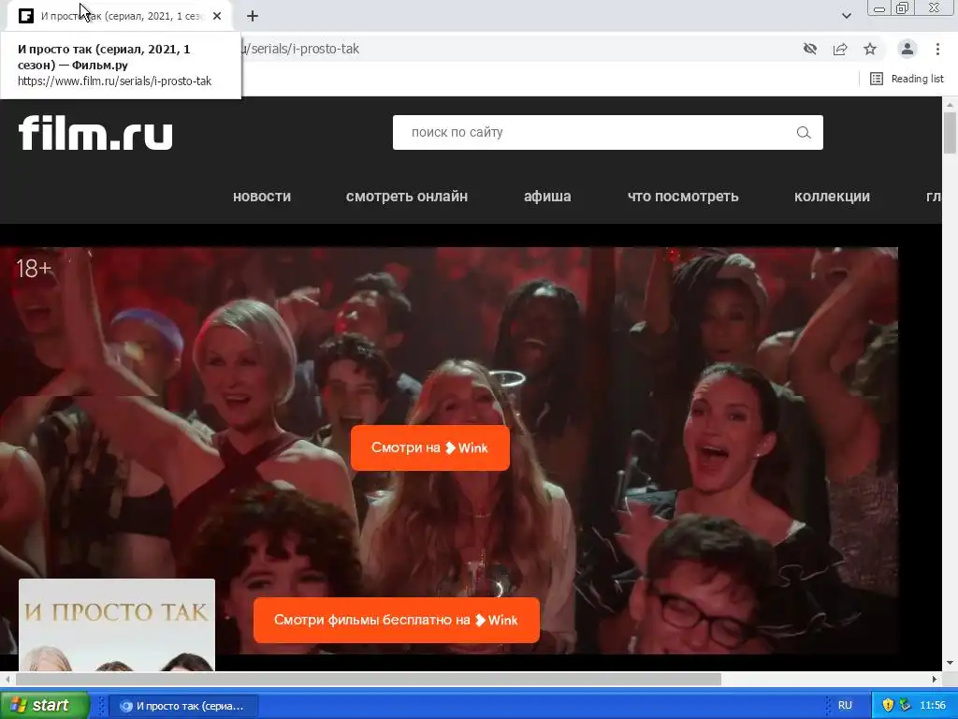
Task: Open the Reading list panel
Action: [x=907, y=79]
